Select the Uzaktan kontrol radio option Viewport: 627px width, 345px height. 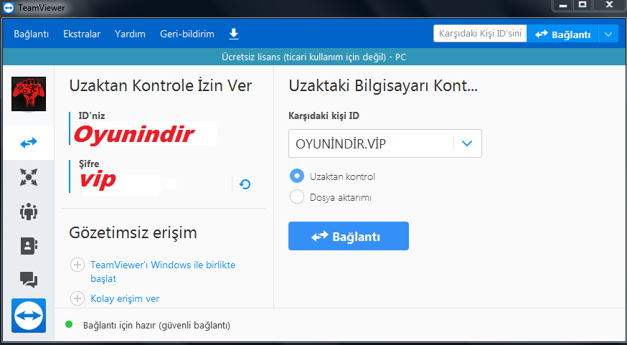296,176
